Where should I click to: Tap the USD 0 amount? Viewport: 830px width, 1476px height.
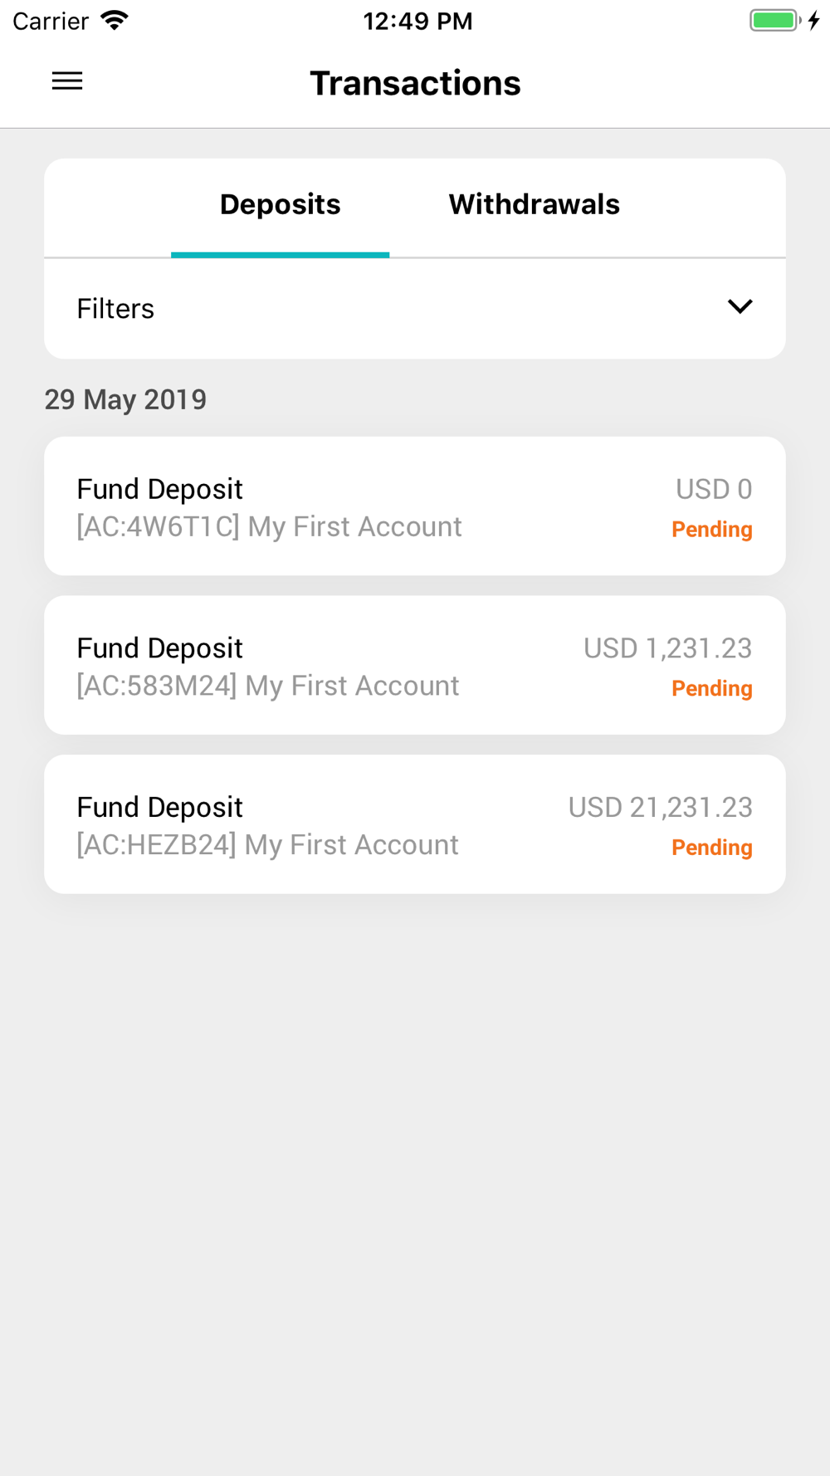pos(714,489)
